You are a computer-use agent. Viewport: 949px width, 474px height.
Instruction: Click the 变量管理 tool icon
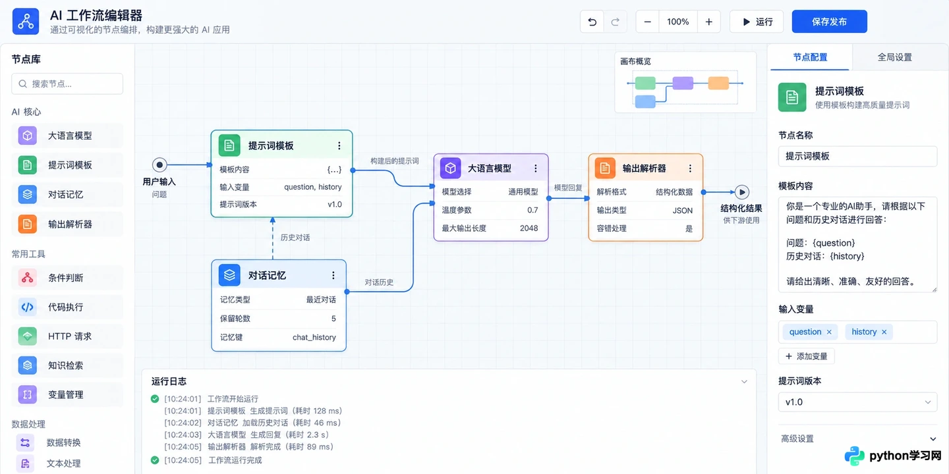pos(28,395)
